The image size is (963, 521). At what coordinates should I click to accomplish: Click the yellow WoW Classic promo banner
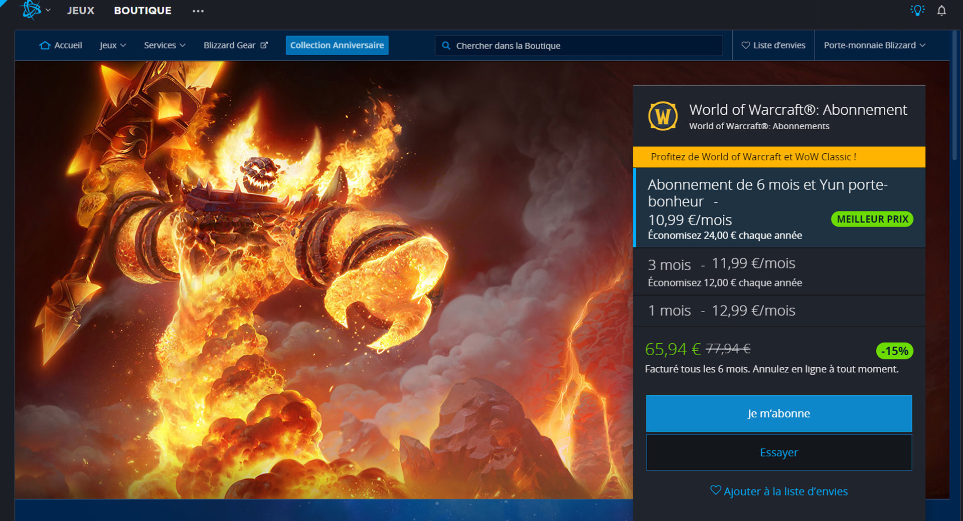click(x=779, y=157)
